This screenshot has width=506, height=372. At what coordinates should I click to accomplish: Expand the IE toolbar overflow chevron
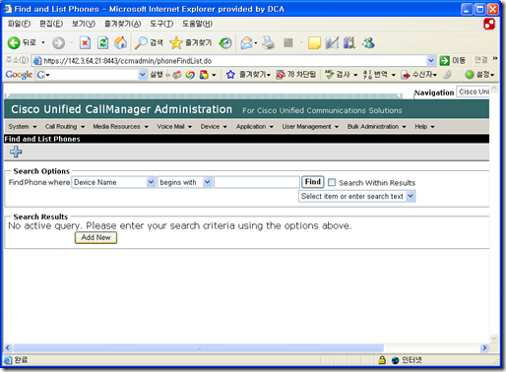pyautogui.click(x=495, y=58)
